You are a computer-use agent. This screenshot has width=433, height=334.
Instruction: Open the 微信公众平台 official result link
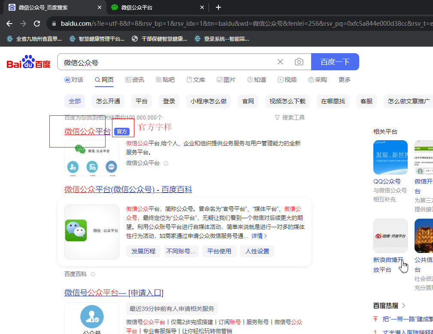click(x=87, y=131)
